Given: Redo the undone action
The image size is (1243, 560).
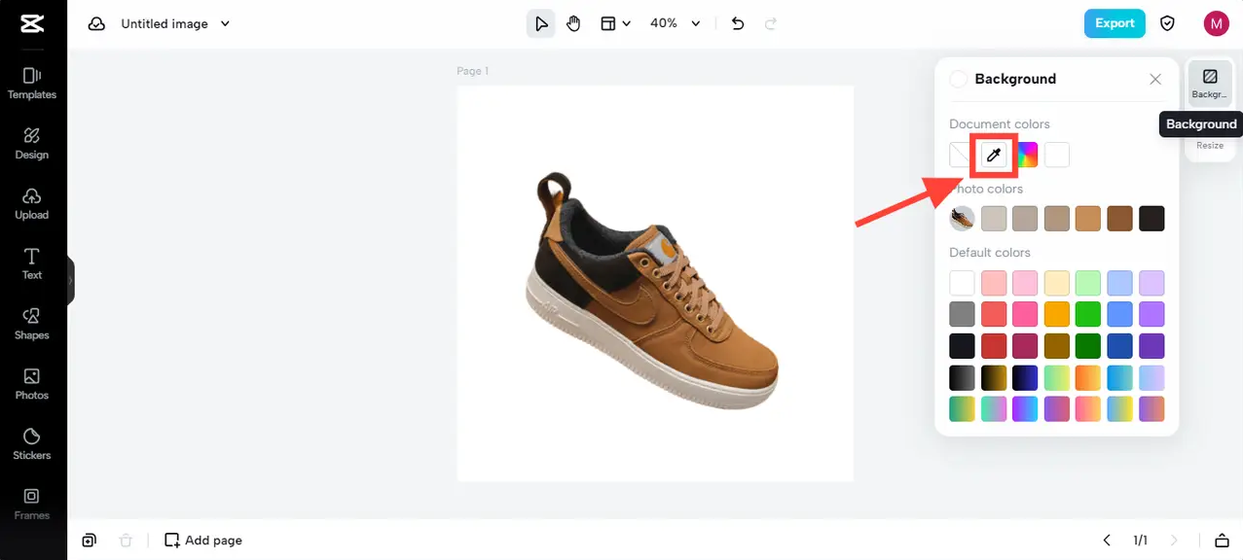Looking at the screenshot, I should click(770, 23).
